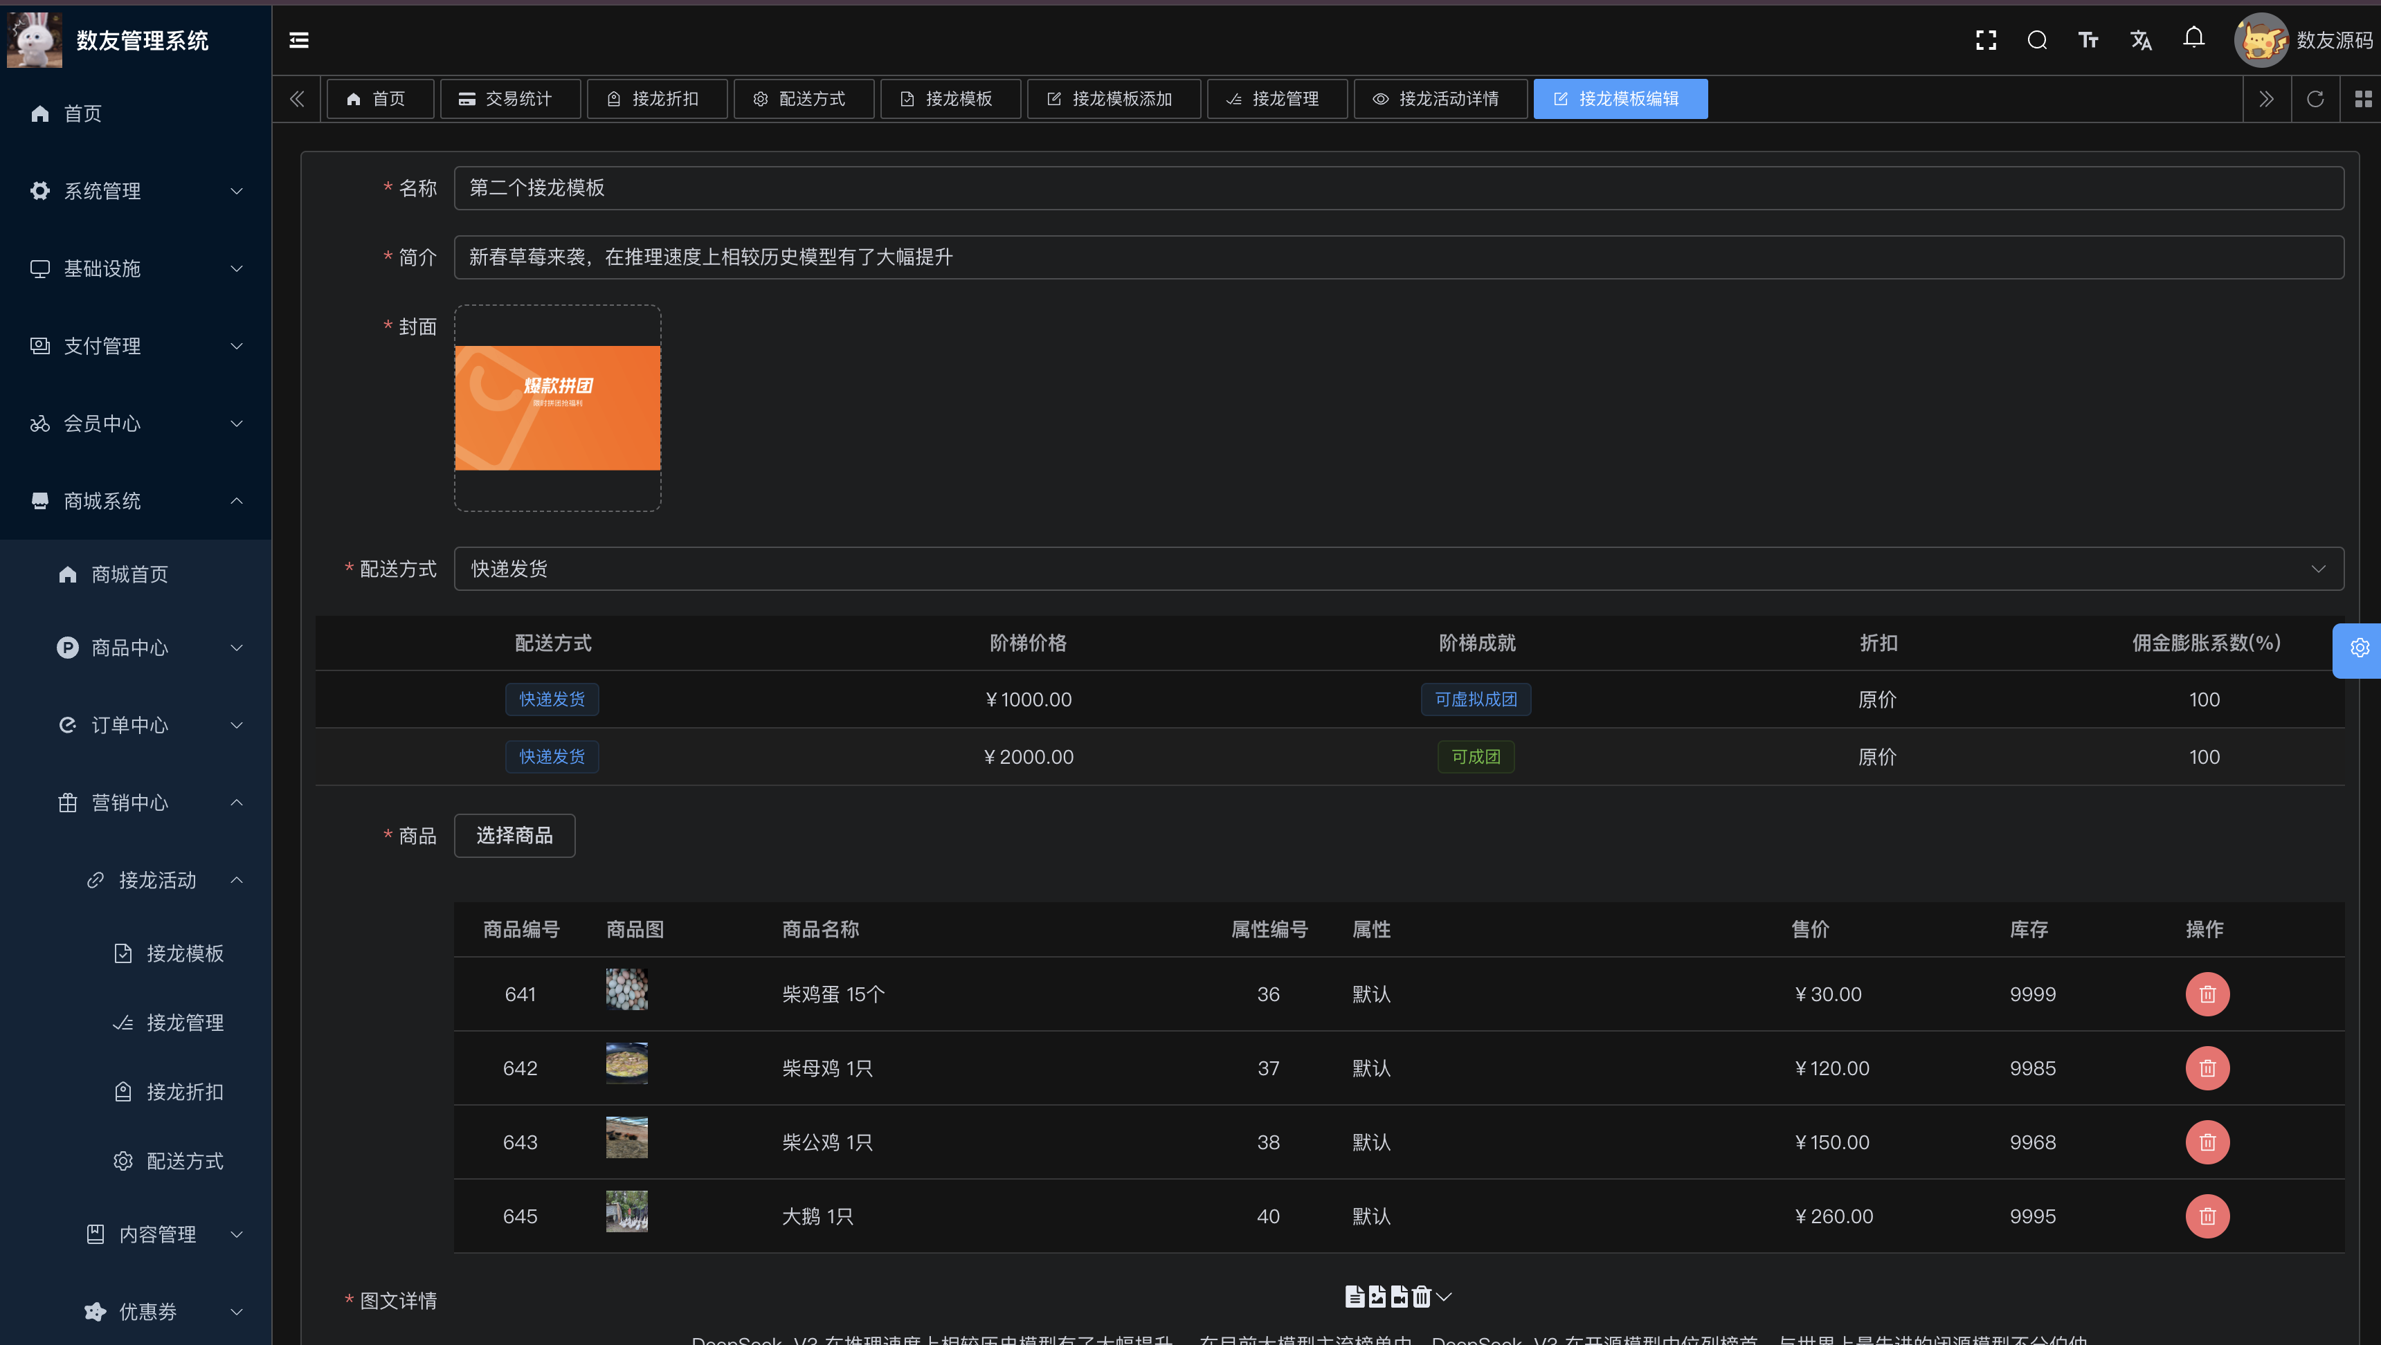2381x1345 pixels.
Task: Focus the 名称 input field
Action: point(1398,188)
